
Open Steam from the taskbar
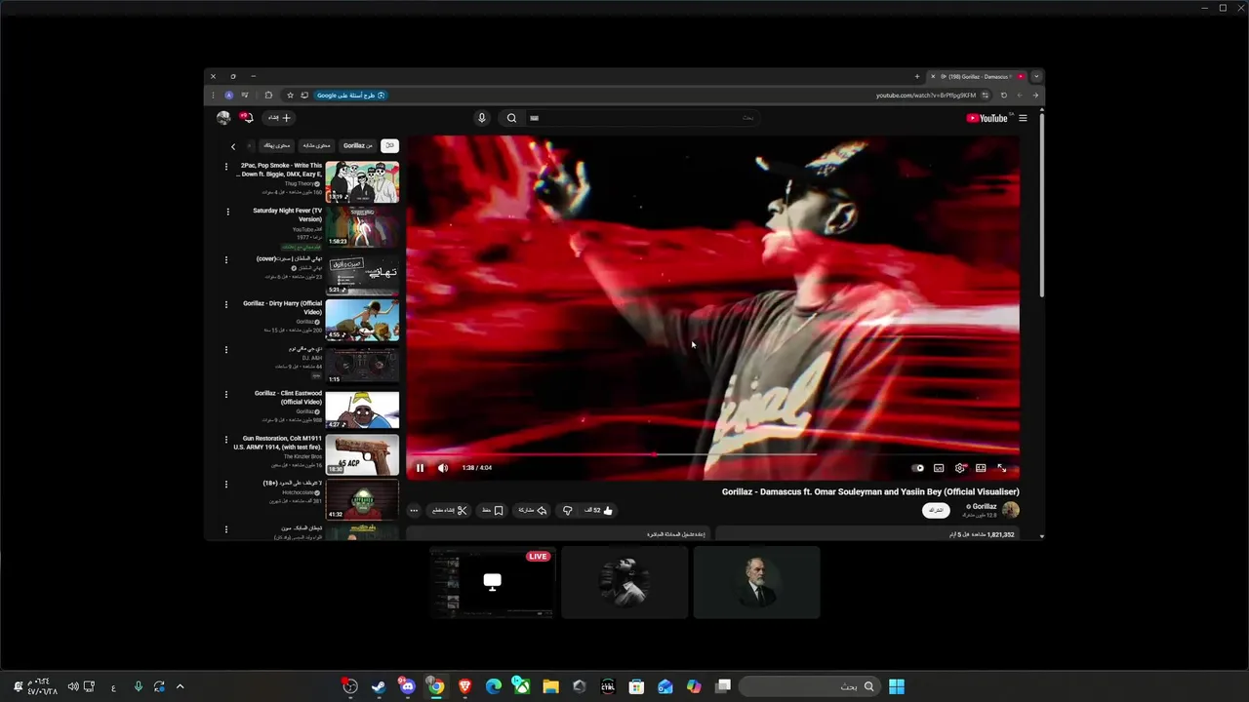379,686
